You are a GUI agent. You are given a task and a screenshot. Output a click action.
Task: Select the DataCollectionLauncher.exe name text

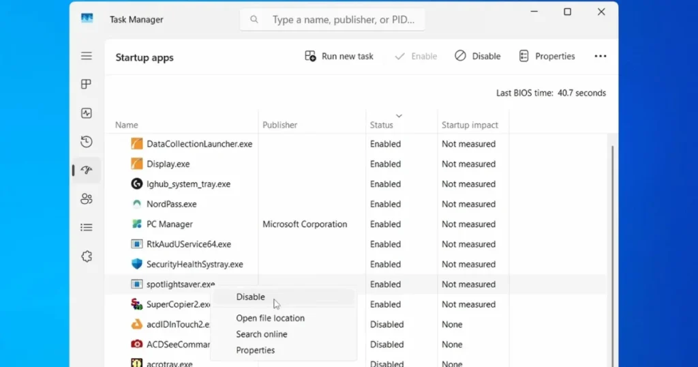[200, 144]
